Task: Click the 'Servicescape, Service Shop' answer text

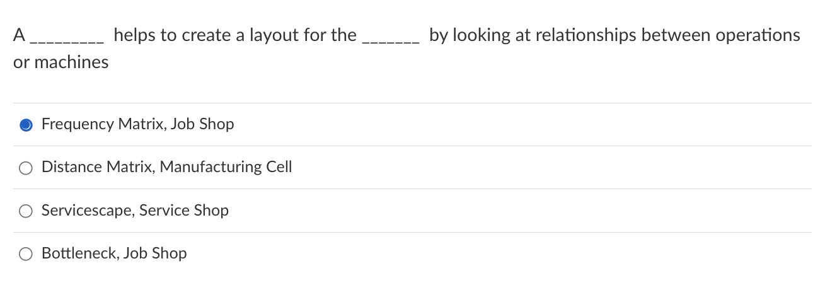Action: 135,210
